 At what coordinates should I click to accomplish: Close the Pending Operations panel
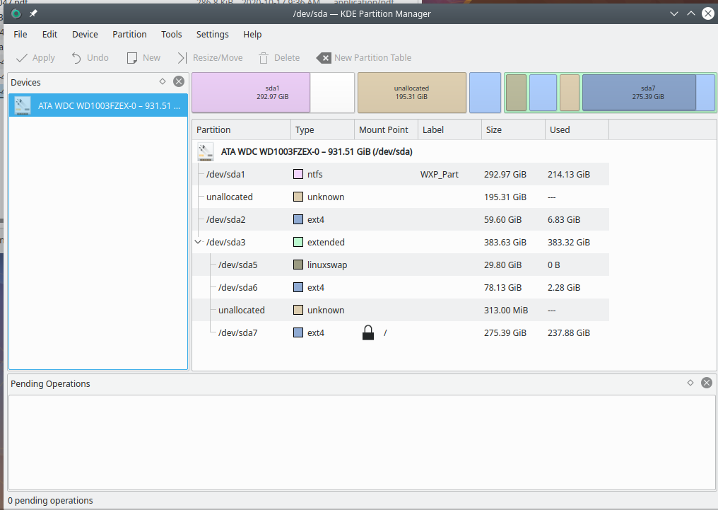tap(706, 383)
